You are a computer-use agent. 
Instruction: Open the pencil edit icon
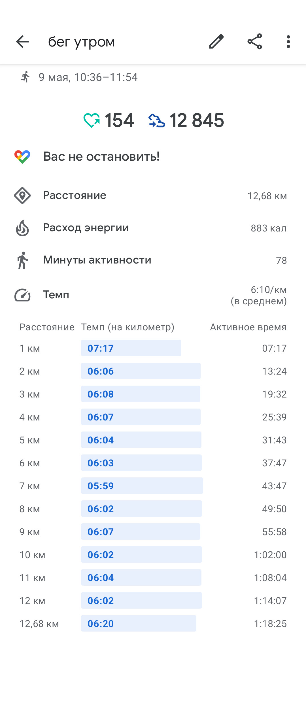[216, 42]
